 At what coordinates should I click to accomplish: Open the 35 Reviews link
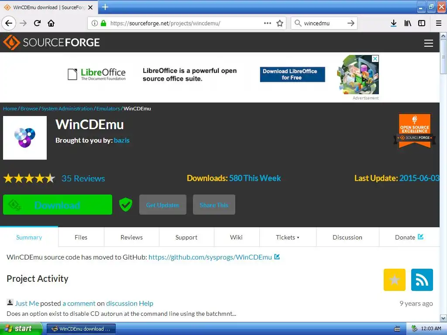[x=83, y=178]
